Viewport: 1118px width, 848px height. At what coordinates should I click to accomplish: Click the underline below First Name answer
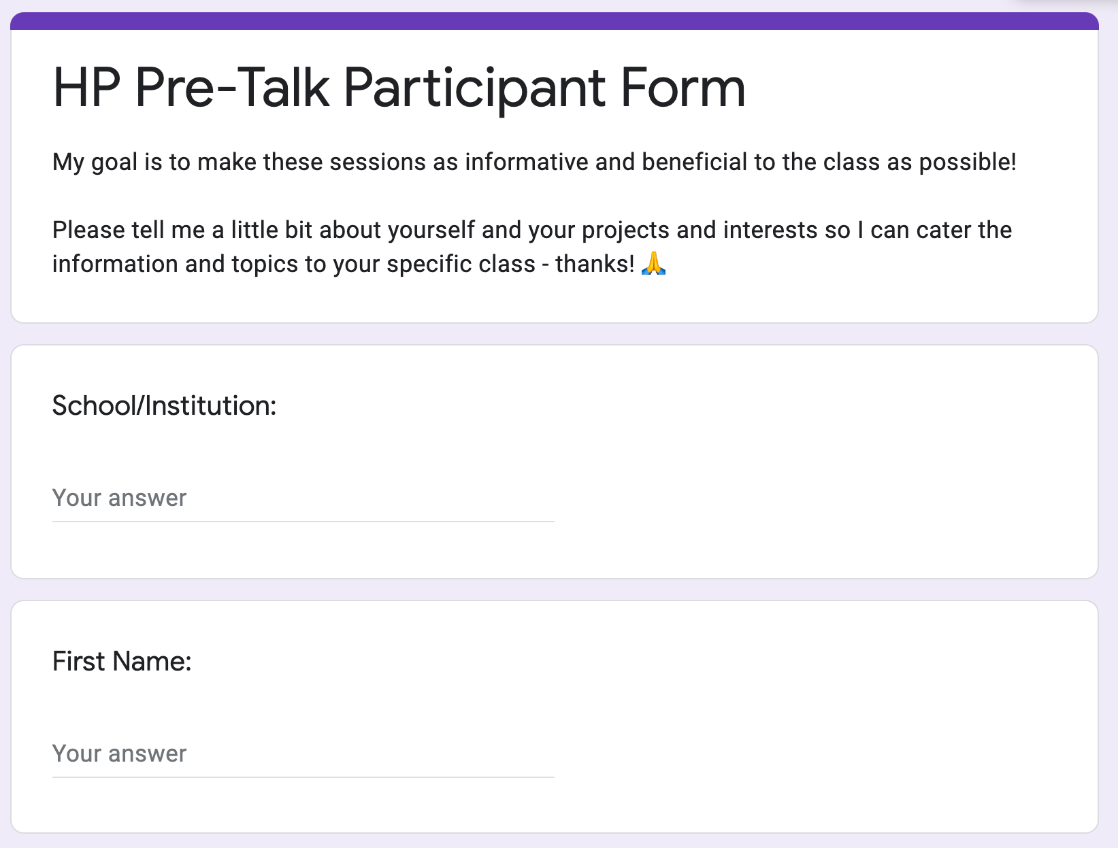303,777
